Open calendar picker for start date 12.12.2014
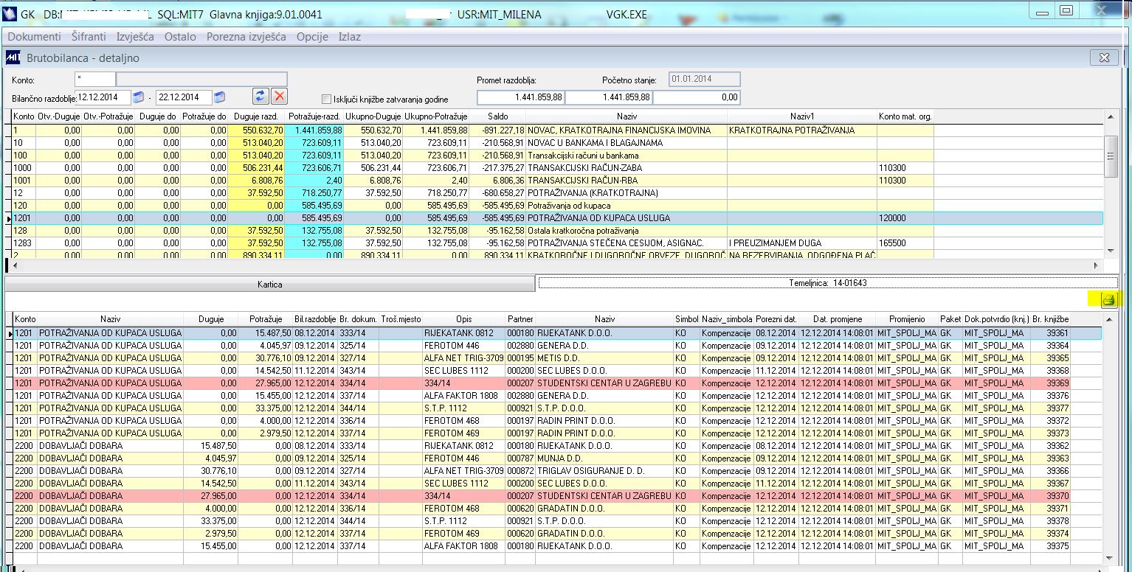The height and width of the screenshot is (572, 1132). pos(138,97)
